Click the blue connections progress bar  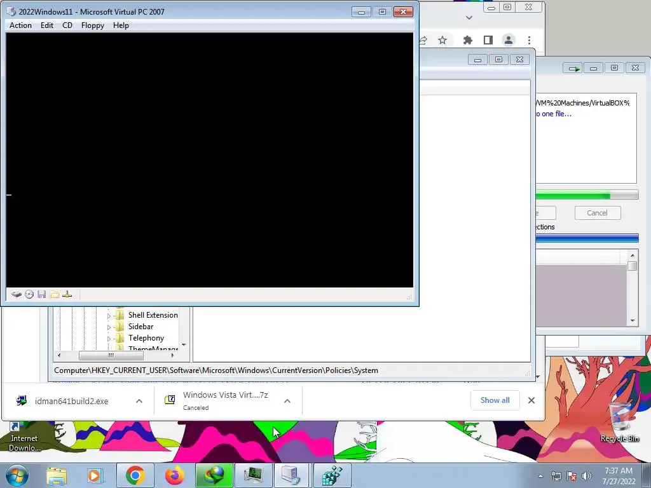[587, 238]
